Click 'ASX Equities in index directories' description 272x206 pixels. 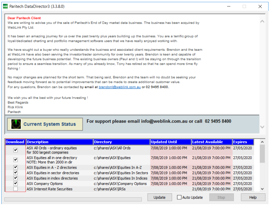[x=52, y=178]
